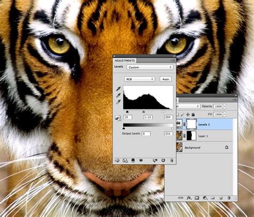Clip adjustment to layer icon
Viewport: 254px width, 217px height.
click(x=133, y=161)
